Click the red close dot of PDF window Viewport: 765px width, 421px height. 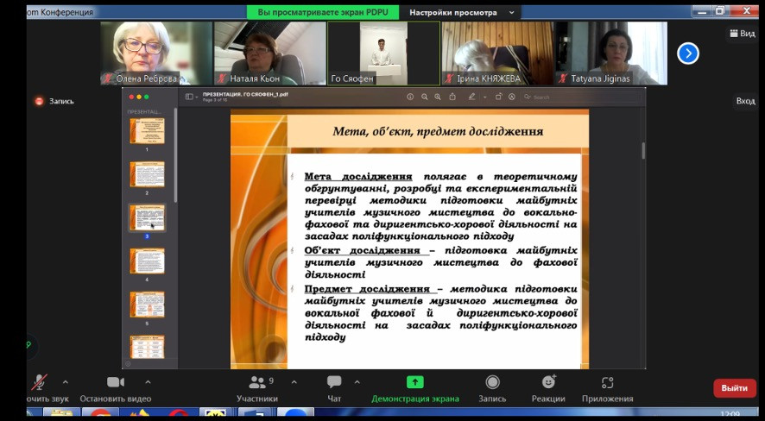click(131, 97)
